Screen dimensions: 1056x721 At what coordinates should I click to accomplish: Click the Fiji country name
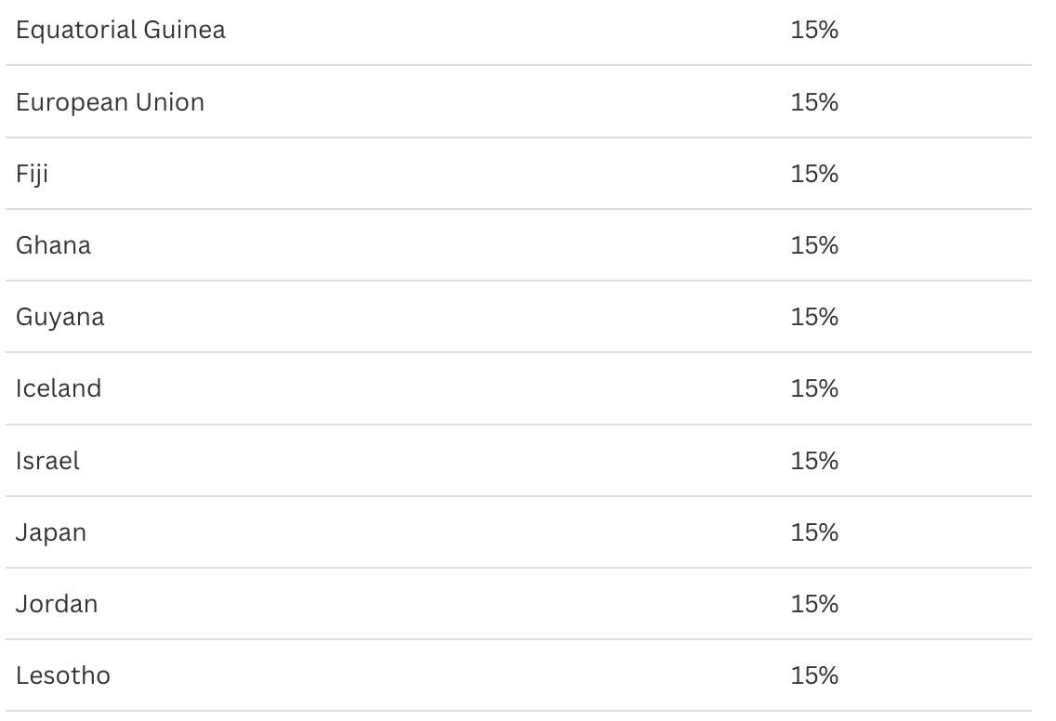tap(32, 174)
